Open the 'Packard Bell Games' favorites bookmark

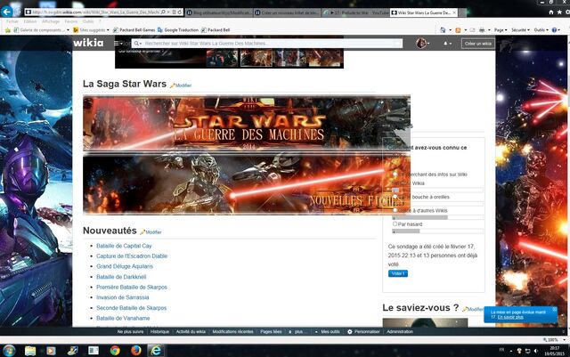point(134,29)
